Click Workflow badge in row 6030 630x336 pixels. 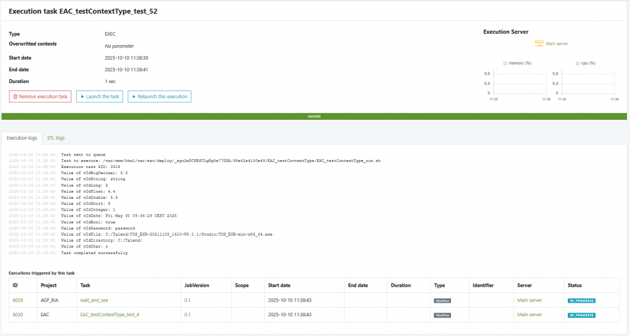point(442,315)
